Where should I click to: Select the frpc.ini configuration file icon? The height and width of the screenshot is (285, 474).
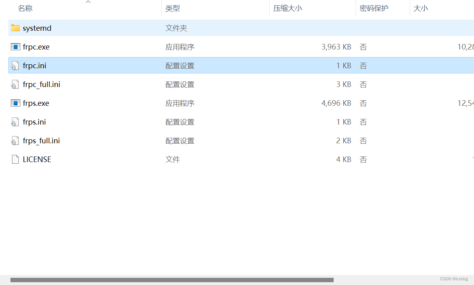click(x=15, y=65)
